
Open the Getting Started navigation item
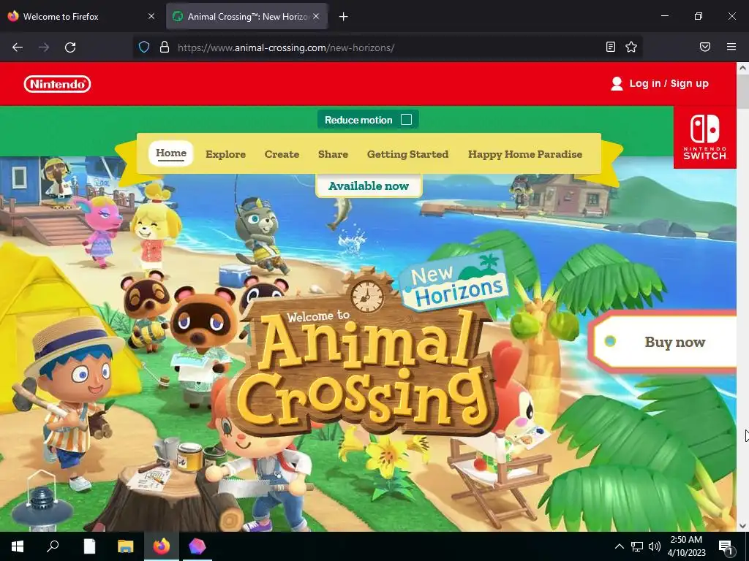pos(408,154)
